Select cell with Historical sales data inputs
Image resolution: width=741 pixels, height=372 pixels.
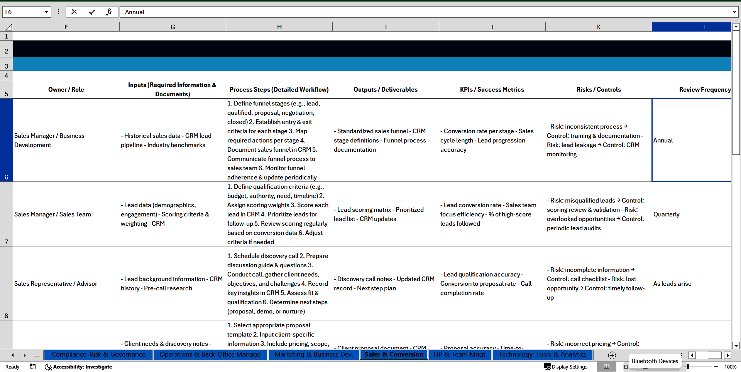pyautogui.click(x=173, y=140)
